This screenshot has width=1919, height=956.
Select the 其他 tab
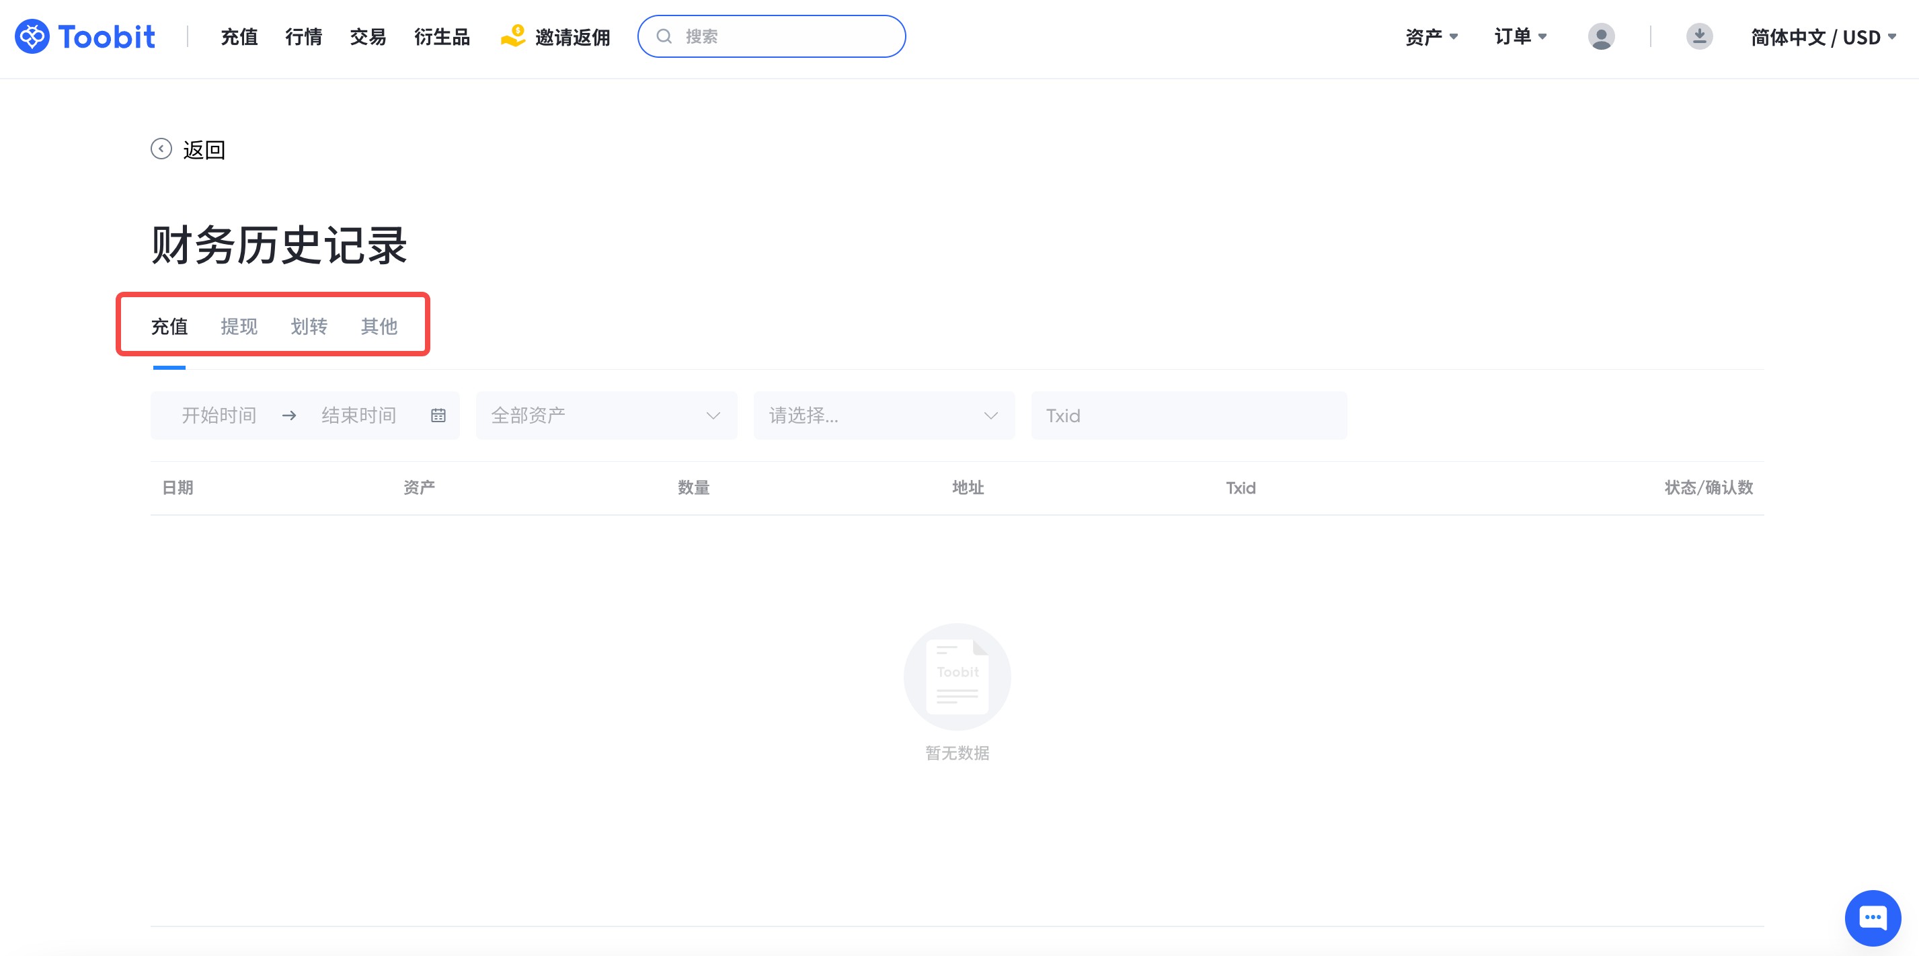click(379, 326)
